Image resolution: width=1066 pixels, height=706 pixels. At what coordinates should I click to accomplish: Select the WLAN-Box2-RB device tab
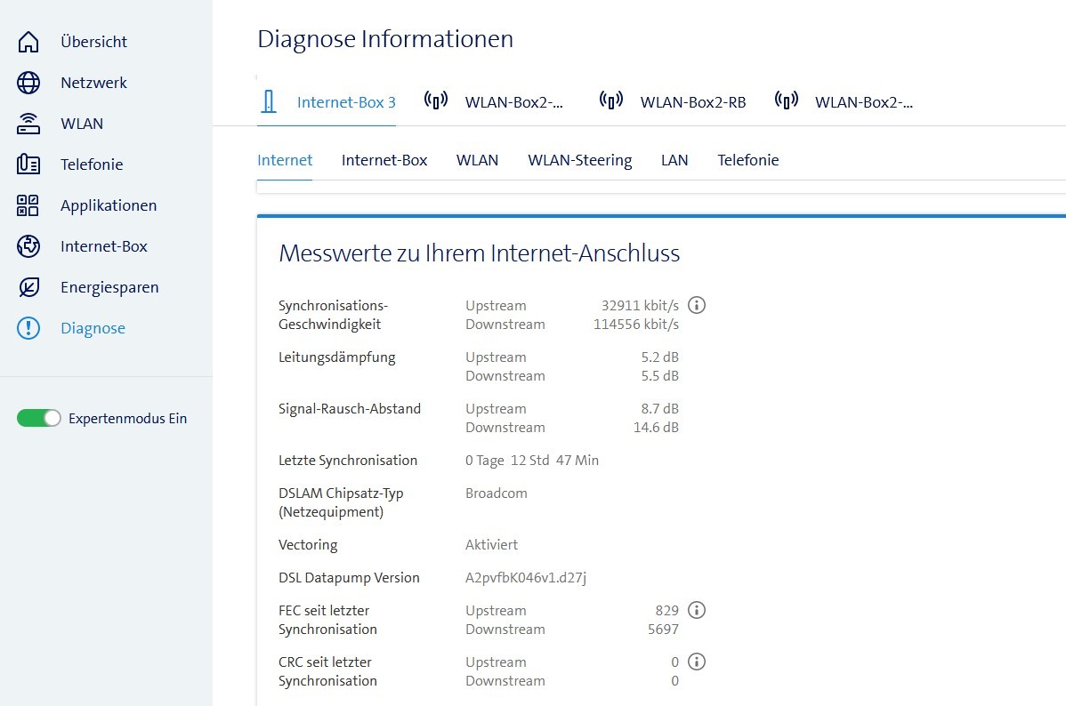tap(673, 101)
